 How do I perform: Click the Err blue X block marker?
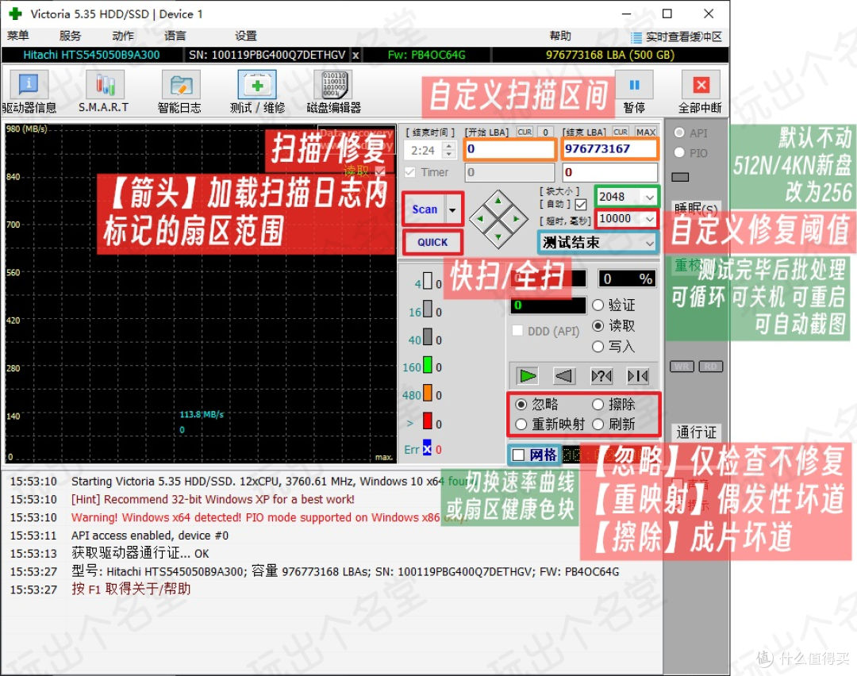click(x=427, y=447)
